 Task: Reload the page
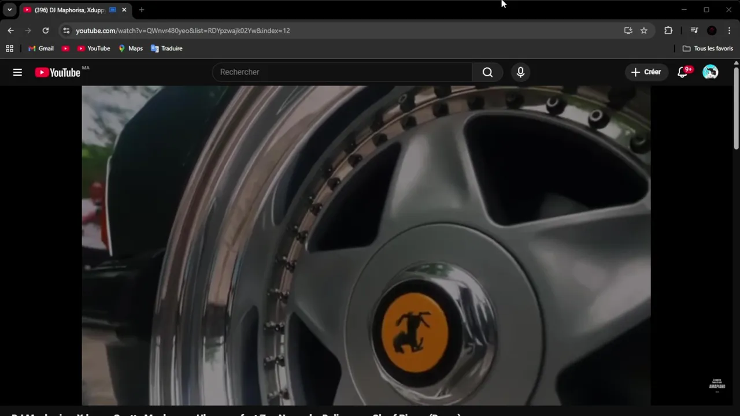[46, 31]
